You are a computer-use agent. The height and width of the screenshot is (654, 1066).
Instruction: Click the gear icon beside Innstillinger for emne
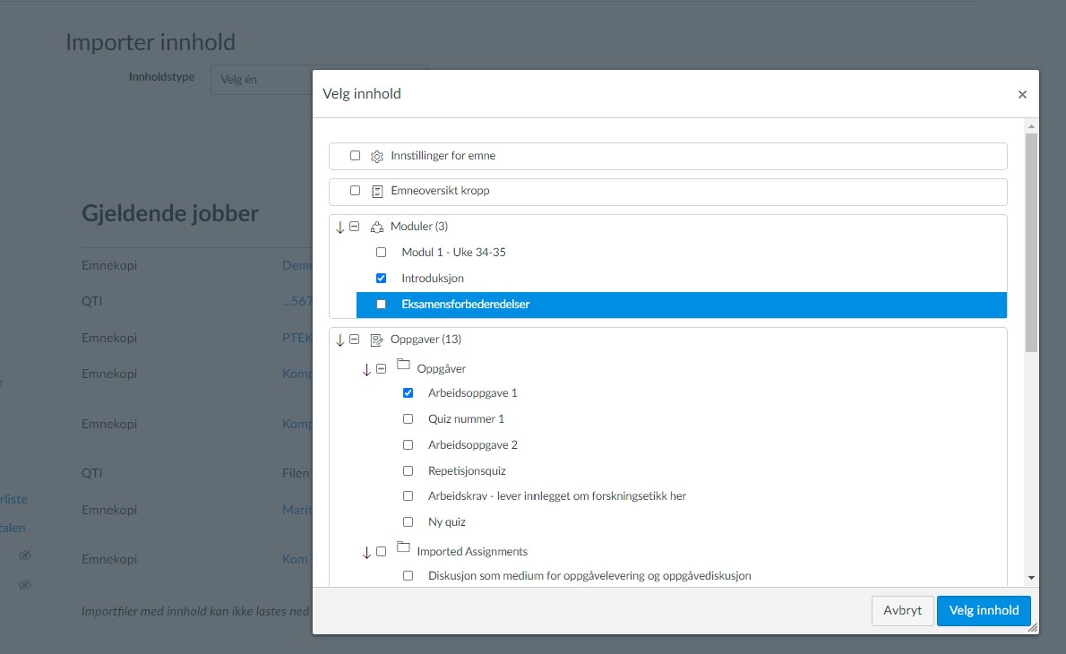point(376,157)
